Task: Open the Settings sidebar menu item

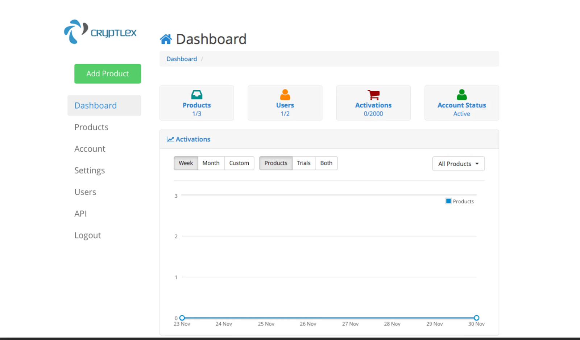Action: [x=89, y=170]
